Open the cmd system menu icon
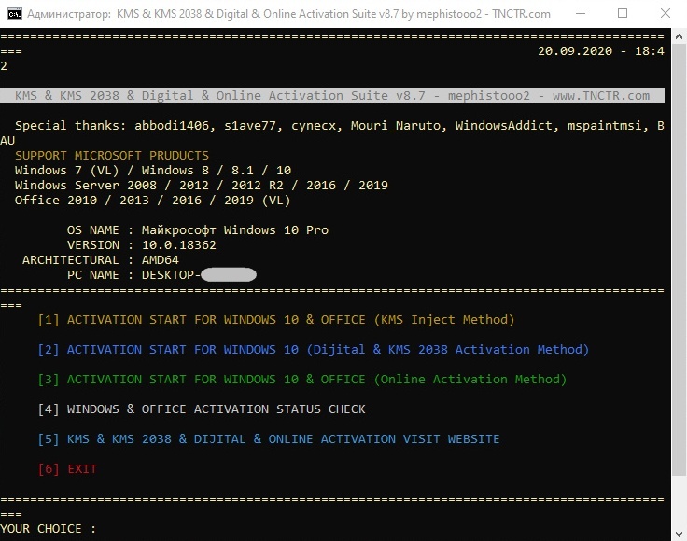The width and height of the screenshot is (687, 541). [14, 14]
